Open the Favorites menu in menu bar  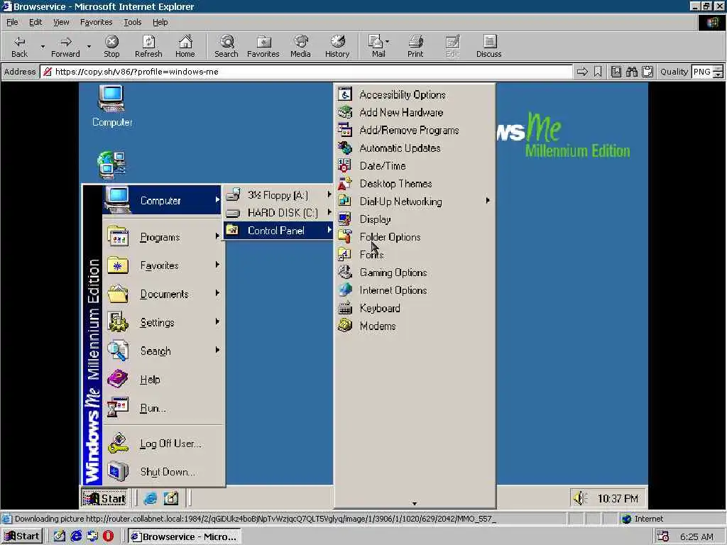(x=96, y=22)
